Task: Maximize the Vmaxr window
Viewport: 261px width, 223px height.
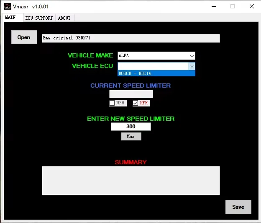Action: pos(233,6)
